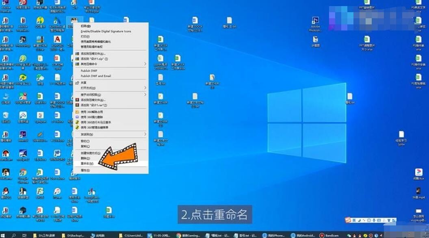Select the Recycle Bin desktop icon

point(6,118)
